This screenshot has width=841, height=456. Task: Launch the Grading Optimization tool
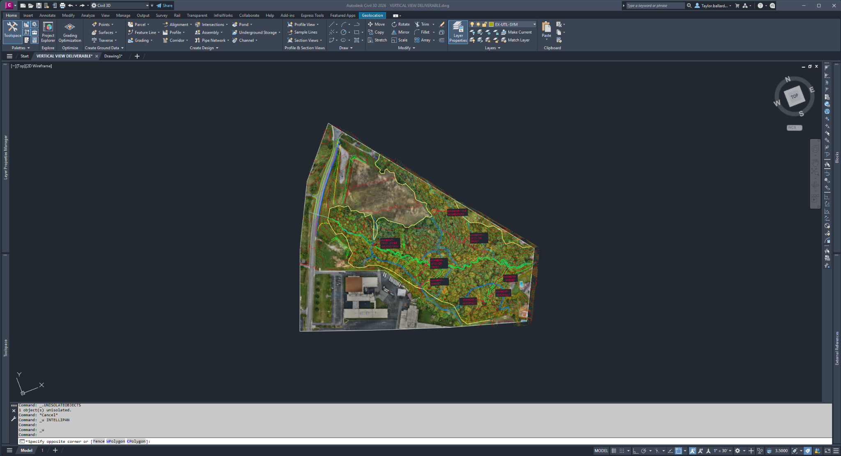coord(70,32)
